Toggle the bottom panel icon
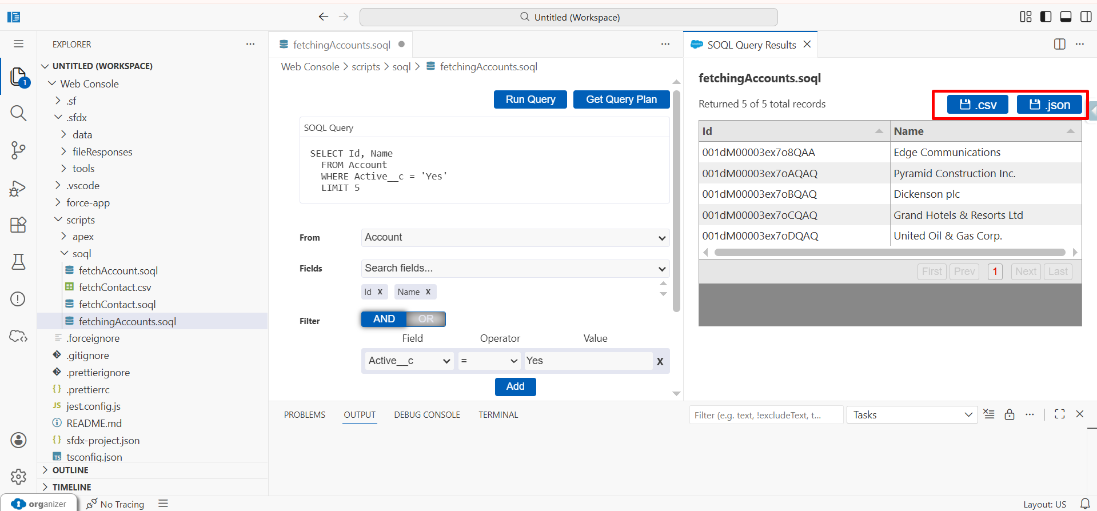 [1066, 17]
